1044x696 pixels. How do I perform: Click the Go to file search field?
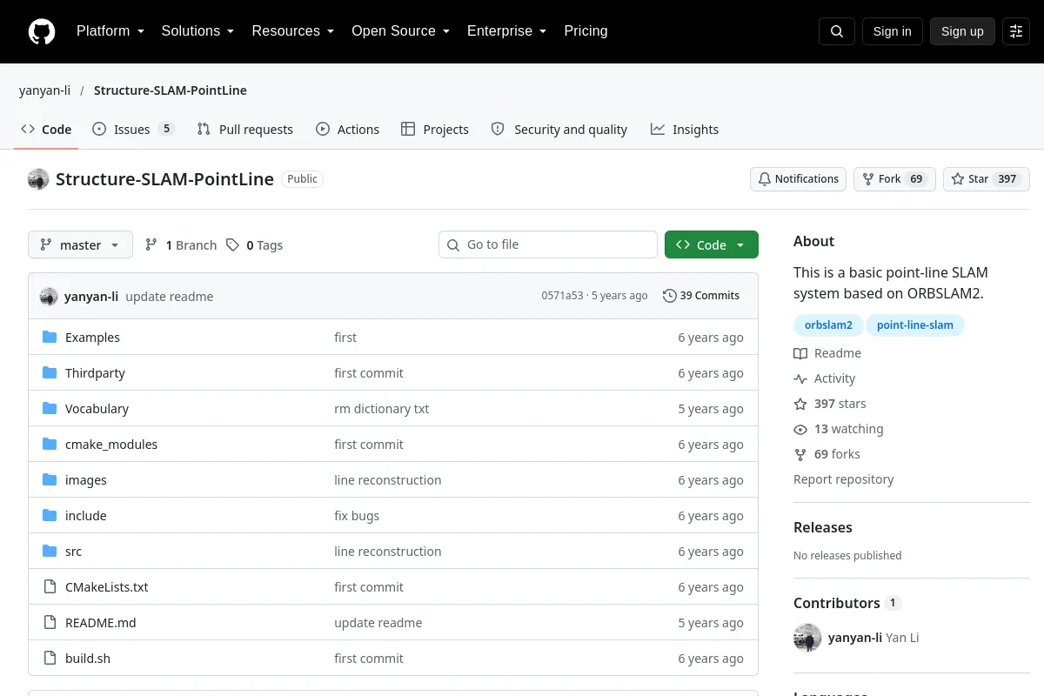(x=548, y=245)
